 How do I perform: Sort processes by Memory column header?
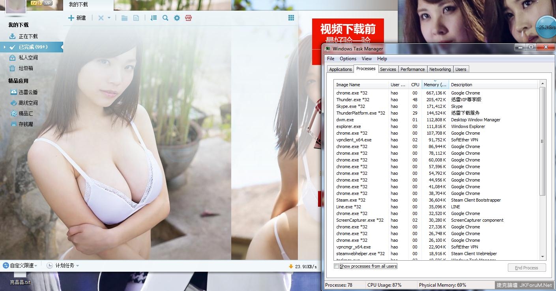(435, 85)
